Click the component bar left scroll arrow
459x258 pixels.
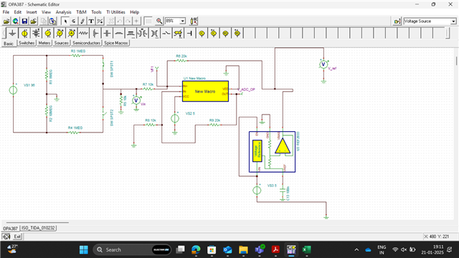click(4, 34)
